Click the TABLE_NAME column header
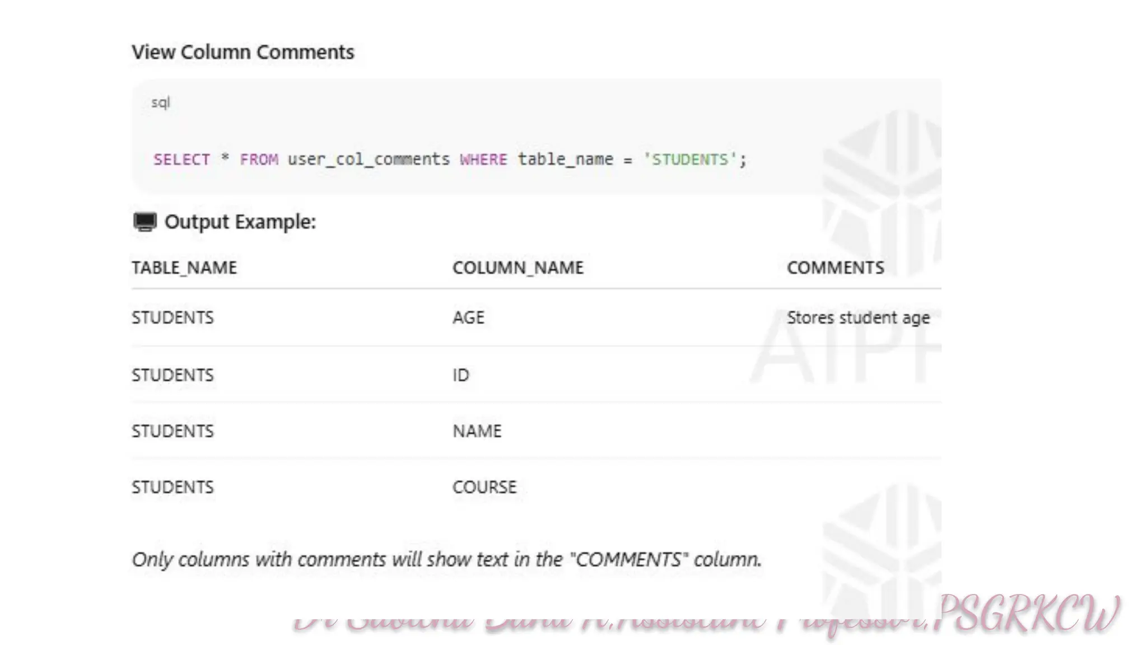 (184, 268)
